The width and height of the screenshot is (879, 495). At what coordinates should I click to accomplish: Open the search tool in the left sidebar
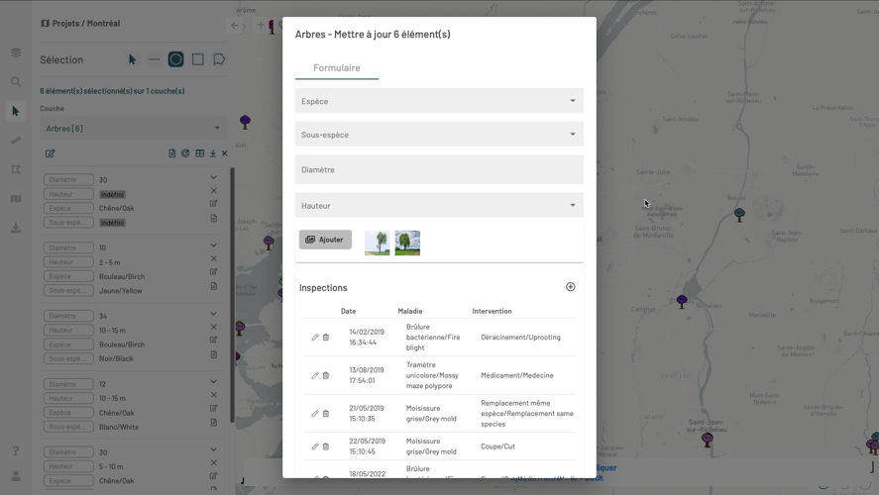click(x=16, y=82)
